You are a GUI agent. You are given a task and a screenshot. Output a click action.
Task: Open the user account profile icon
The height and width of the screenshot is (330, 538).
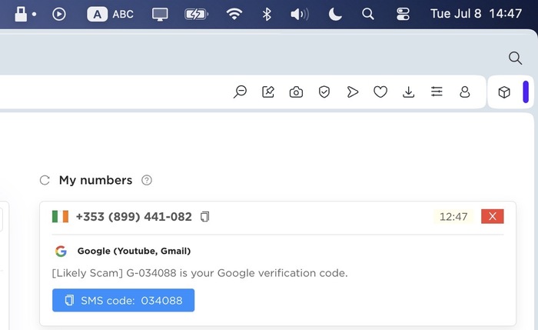(x=465, y=92)
